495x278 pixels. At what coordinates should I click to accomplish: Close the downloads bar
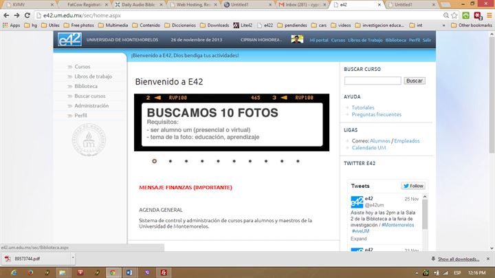pyautogui.click(x=488, y=259)
